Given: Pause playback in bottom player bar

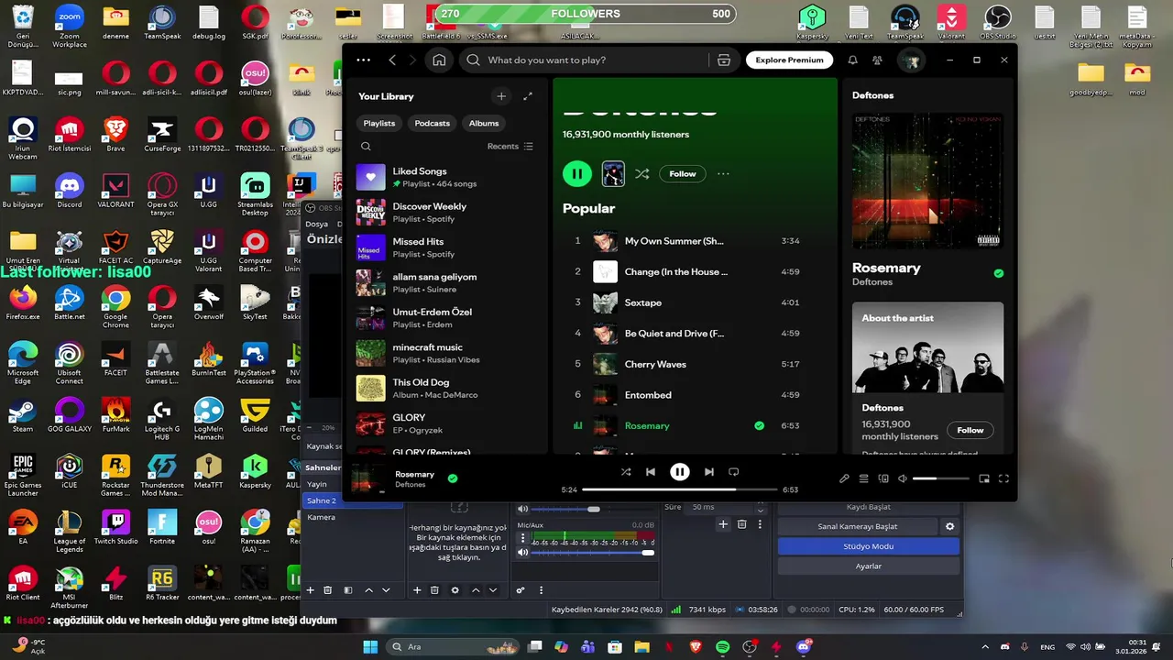Looking at the screenshot, I should [x=679, y=472].
